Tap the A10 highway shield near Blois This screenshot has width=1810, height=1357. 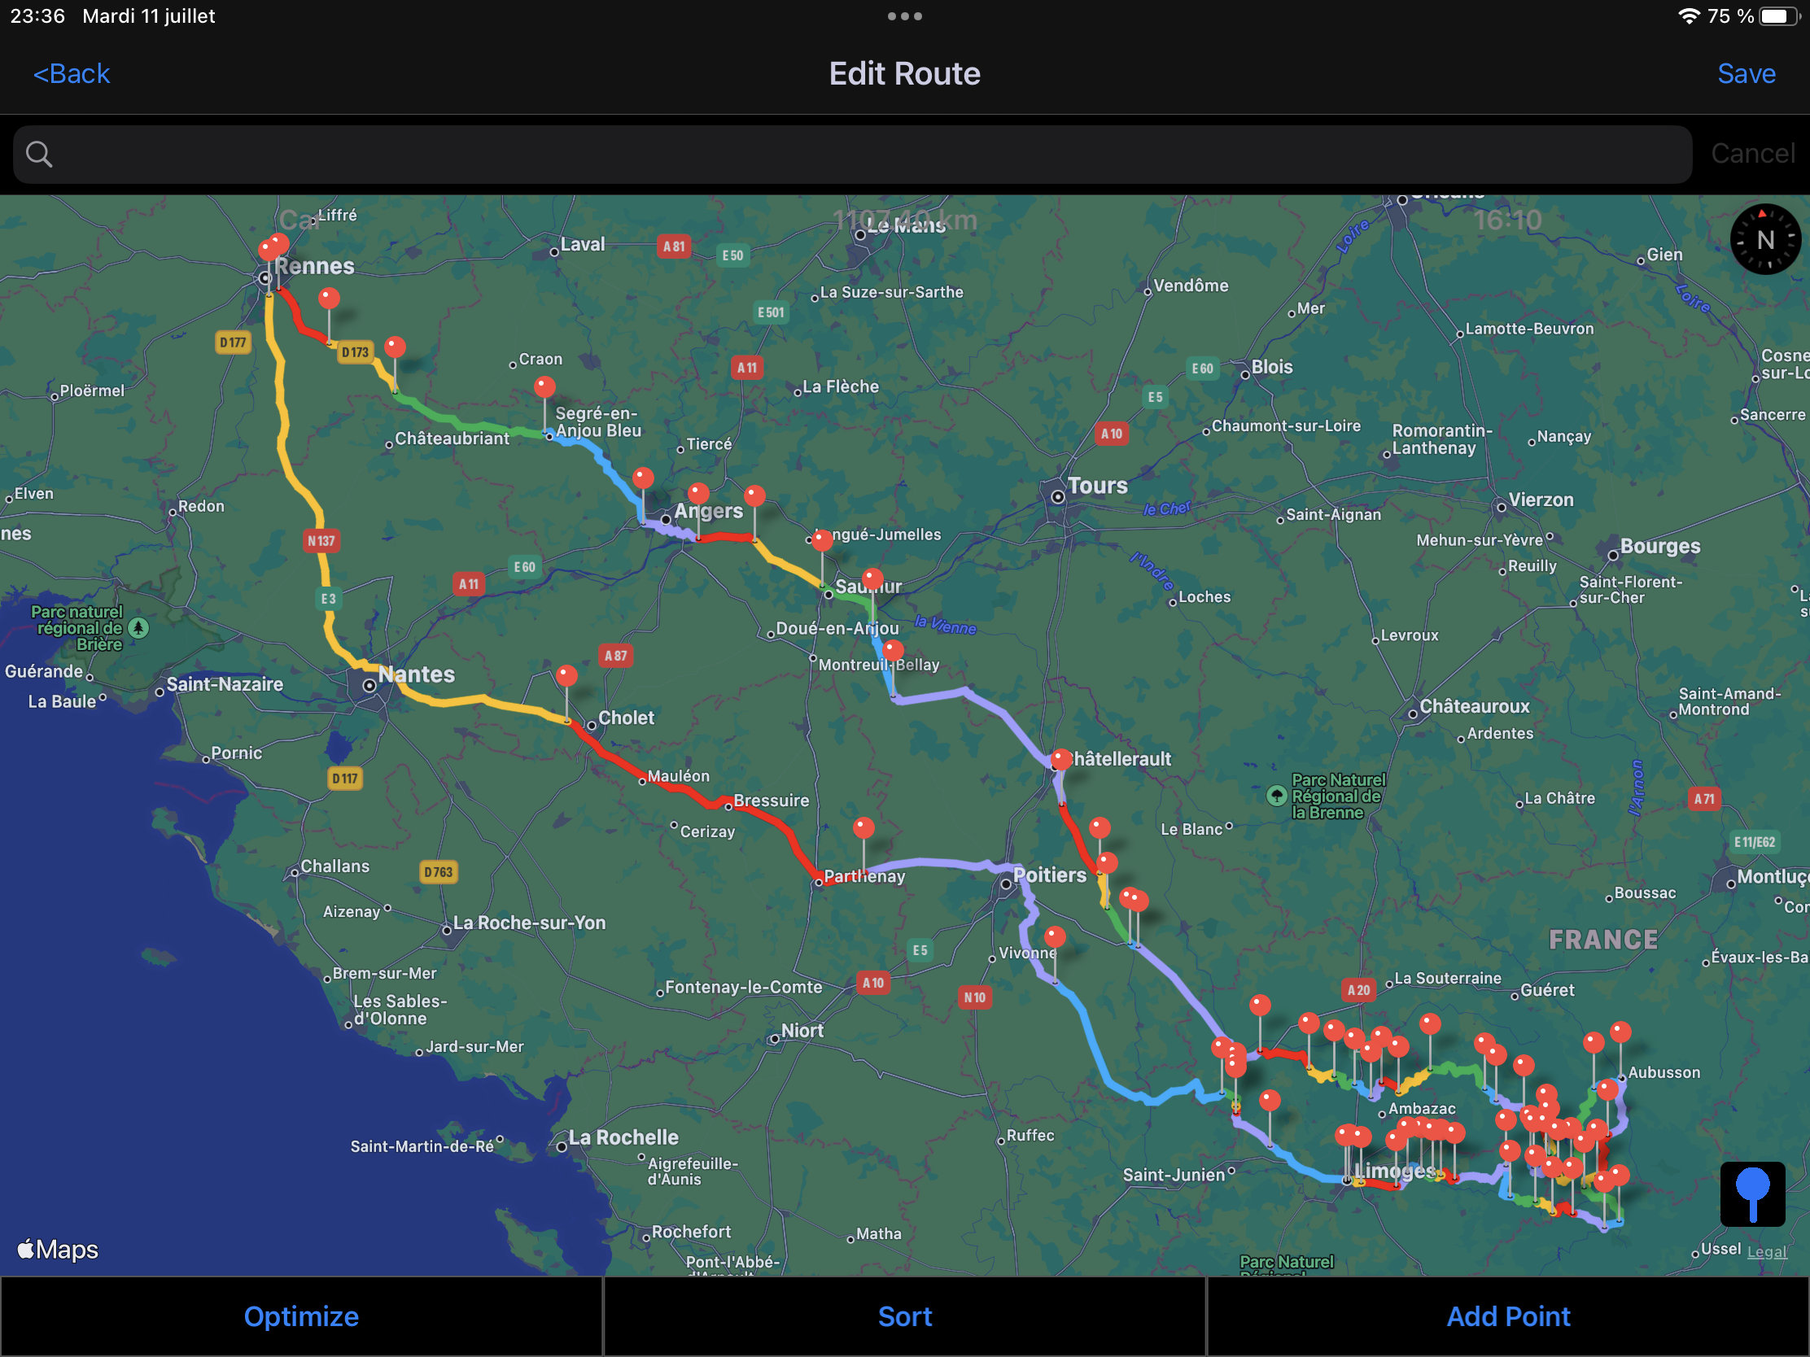pyautogui.click(x=1111, y=434)
